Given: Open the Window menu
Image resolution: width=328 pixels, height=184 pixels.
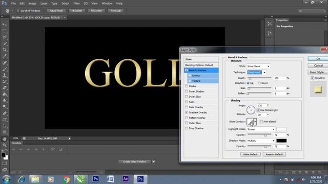Looking at the screenshot, I should (x=107, y=4).
